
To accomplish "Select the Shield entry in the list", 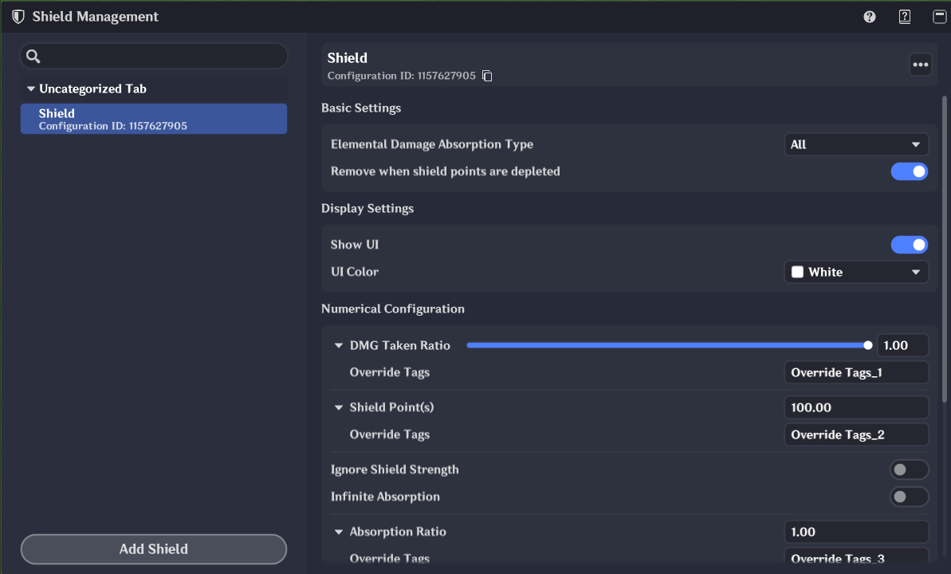I will (x=153, y=119).
